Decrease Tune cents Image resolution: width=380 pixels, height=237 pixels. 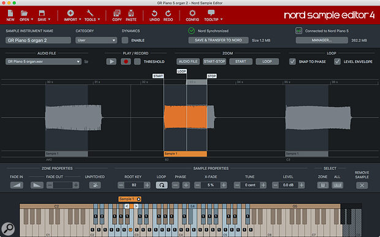237,185
